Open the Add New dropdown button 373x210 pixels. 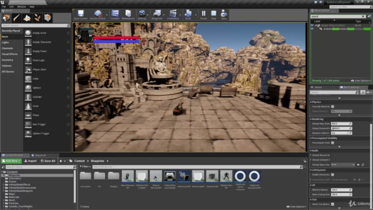coord(11,161)
